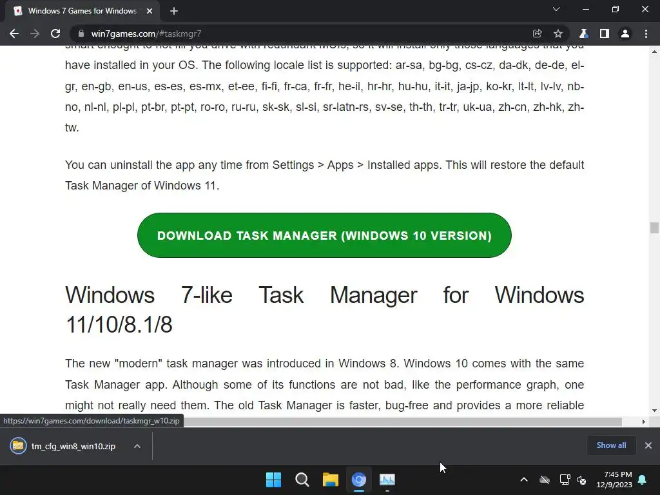
Task: Click the horizontal scrollbar thumb
Action: [402, 422]
